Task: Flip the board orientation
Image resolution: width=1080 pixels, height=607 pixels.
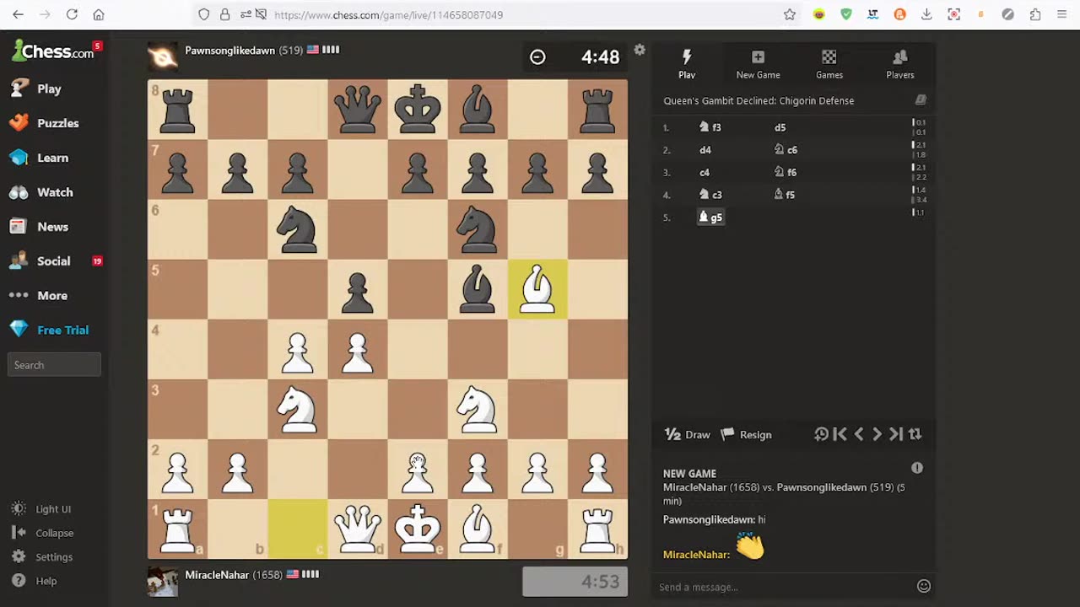Action: [x=915, y=434]
